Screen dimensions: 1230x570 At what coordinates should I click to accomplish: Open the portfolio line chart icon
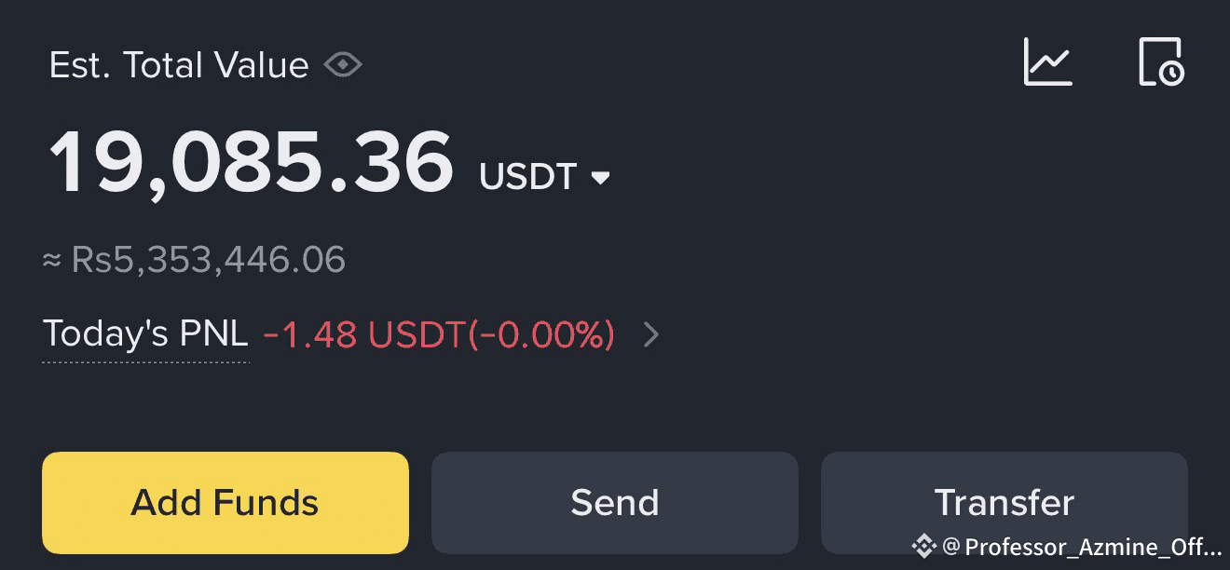pos(1047,62)
